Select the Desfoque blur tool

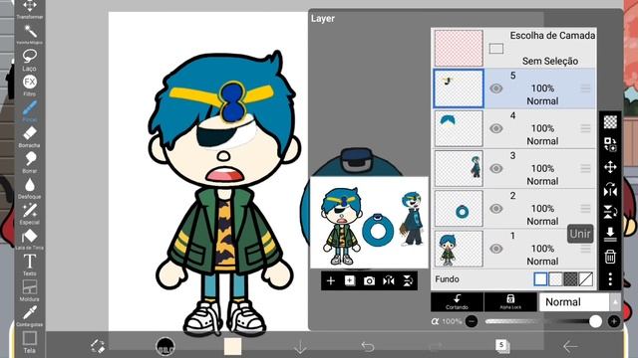coord(30,188)
